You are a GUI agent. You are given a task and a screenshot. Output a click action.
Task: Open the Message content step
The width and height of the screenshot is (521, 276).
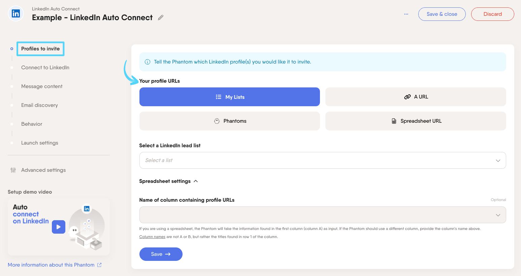pyautogui.click(x=42, y=86)
